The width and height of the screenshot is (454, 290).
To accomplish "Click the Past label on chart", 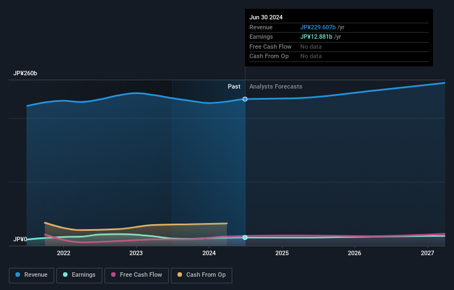I will tap(234, 87).
